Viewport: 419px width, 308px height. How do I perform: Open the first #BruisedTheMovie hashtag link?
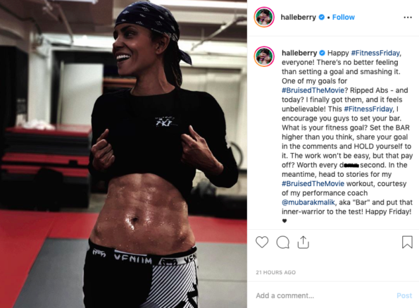313,90
